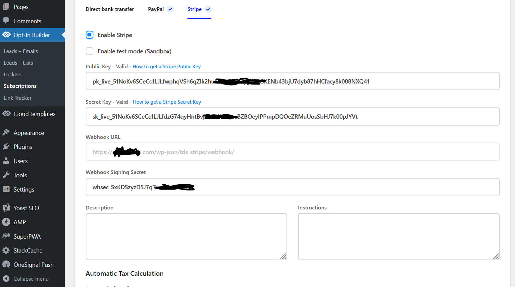Click the Plugins plug icon
This screenshot has height=287, width=515.
pos(6,146)
